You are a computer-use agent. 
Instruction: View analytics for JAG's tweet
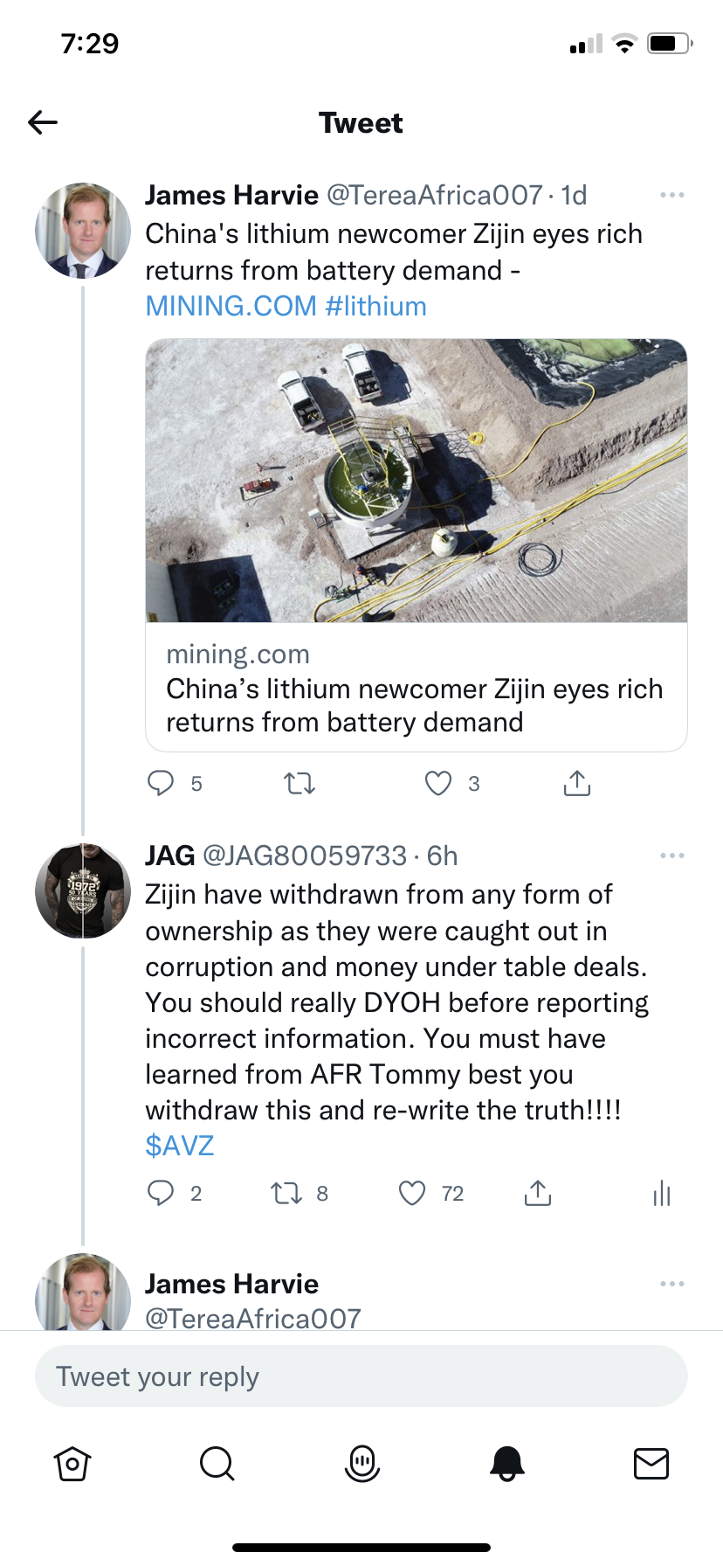click(x=662, y=1193)
